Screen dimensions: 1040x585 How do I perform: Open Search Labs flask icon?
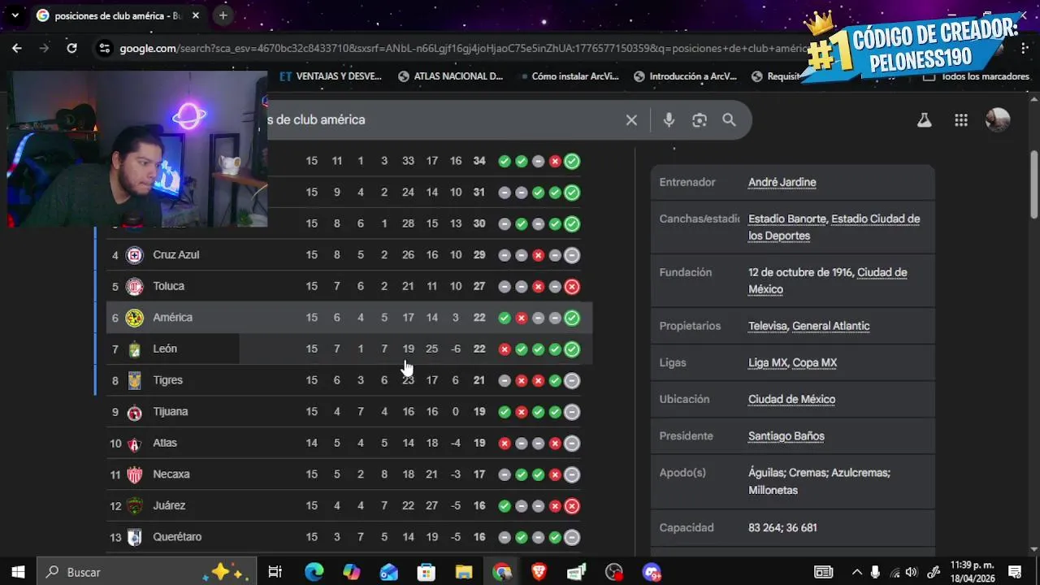[924, 120]
